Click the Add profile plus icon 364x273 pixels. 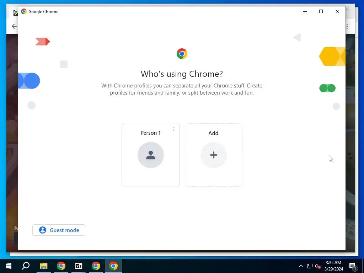click(x=214, y=155)
